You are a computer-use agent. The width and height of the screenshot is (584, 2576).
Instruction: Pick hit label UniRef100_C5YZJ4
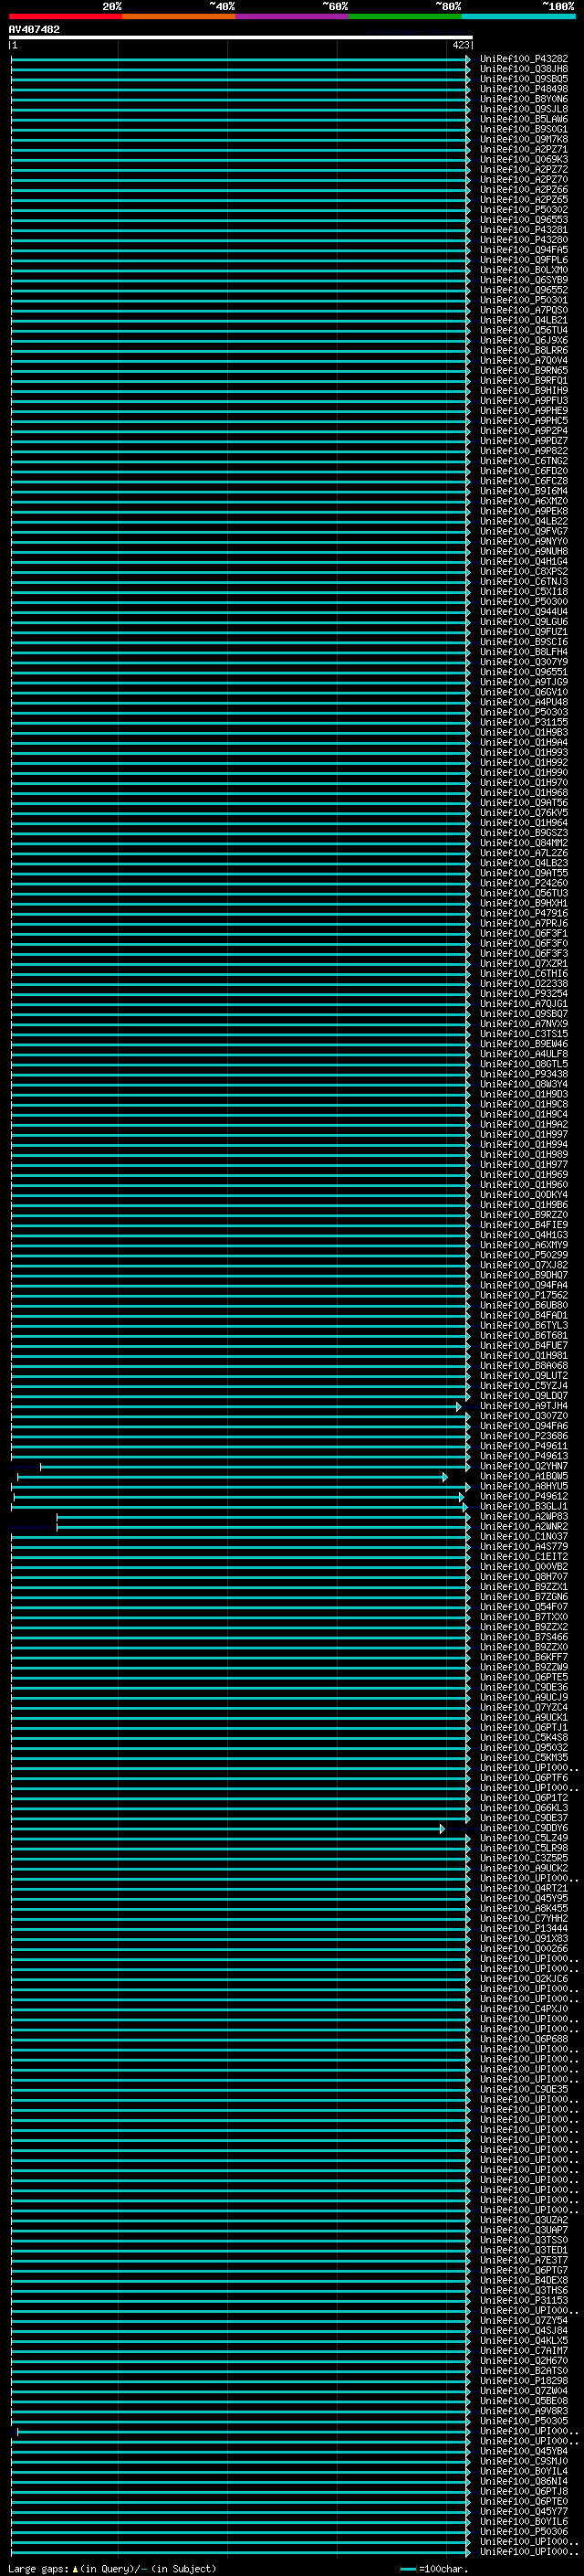pos(523,1386)
